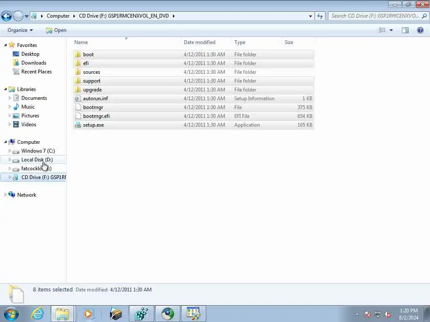Click CD Drive (F:) breadcrumb segment
This screenshot has height=322, width=430.
point(124,16)
